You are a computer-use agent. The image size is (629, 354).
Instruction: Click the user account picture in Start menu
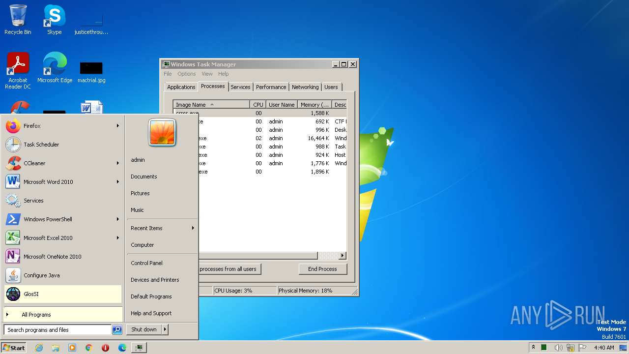pyautogui.click(x=162, y=132)
